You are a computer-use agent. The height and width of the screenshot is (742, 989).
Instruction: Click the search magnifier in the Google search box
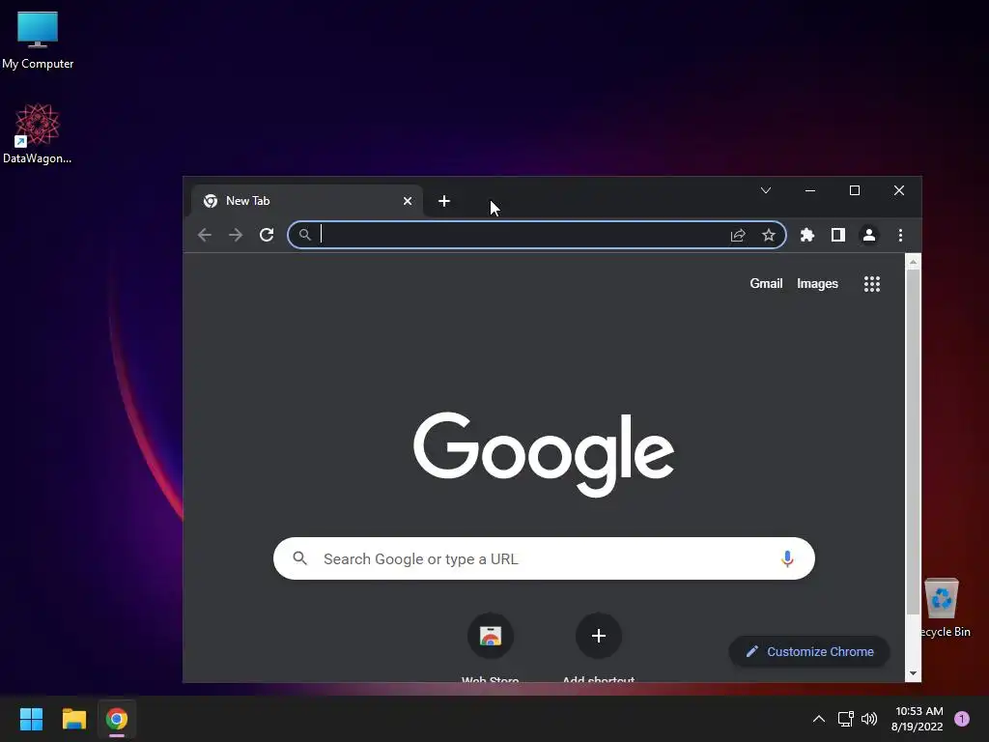pyautogui.click(x=300, y=558)
